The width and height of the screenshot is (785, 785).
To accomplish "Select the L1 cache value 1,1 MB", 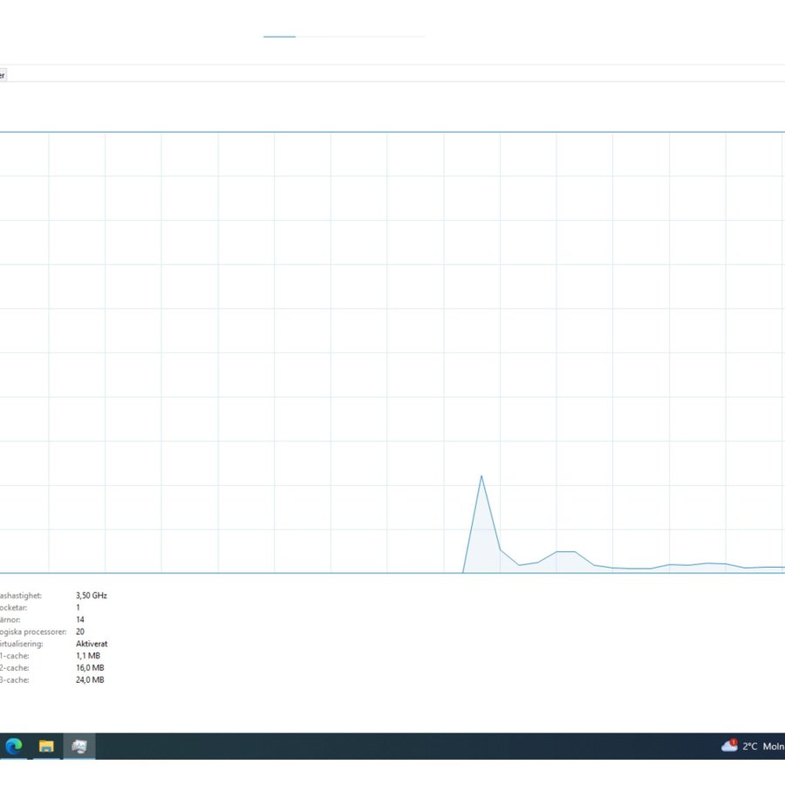I will point(89,656).
